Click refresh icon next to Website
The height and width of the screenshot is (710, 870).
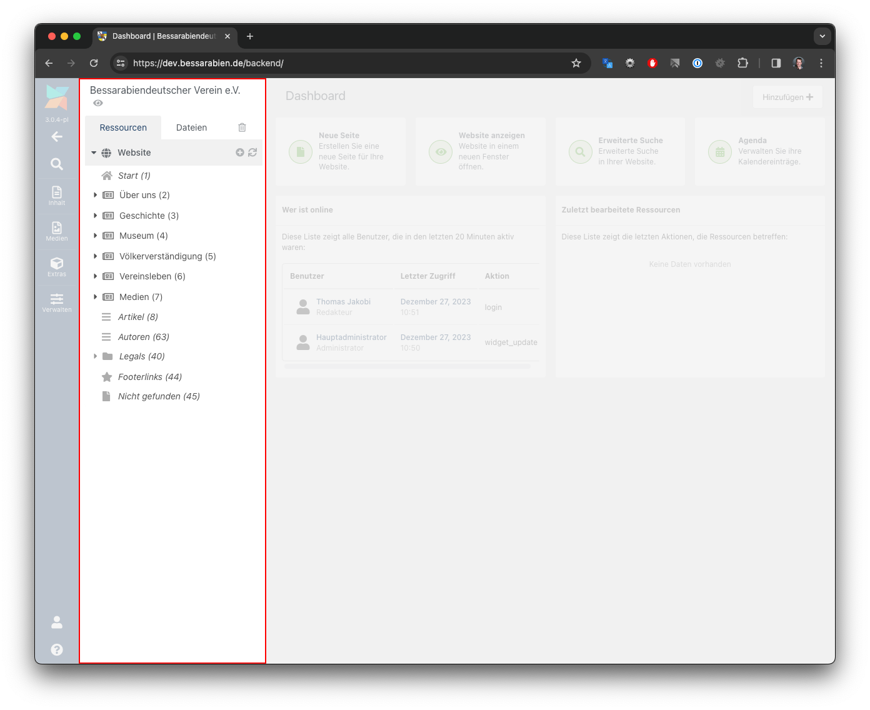[x=252, y=152]
